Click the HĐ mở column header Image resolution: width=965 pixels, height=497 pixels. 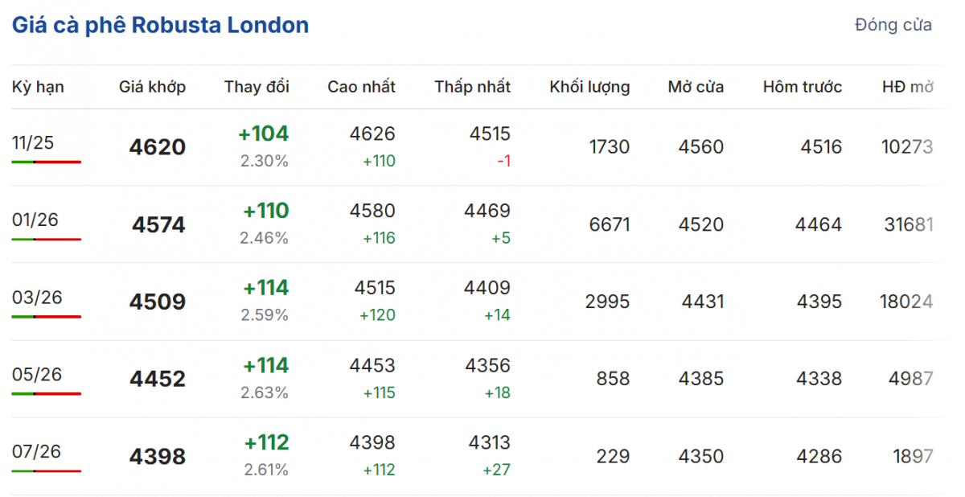907,87
